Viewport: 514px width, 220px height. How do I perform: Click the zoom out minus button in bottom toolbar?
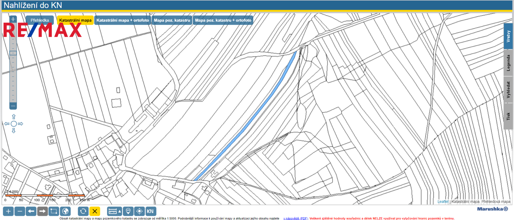(20, 211)
